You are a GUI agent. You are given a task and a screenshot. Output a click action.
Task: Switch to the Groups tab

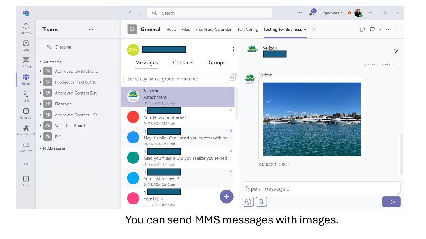coord(217,63)
